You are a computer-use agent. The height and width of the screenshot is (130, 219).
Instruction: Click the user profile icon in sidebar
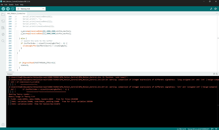pyautogui.click(x=3, y=125)
